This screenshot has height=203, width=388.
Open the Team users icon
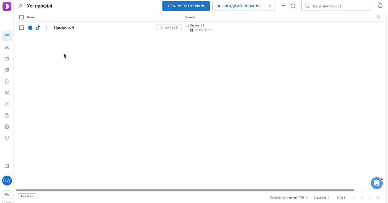pyautogui.click(x=7, y=93)
